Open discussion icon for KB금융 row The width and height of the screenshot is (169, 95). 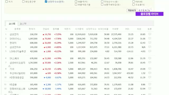pyautogui.click(x=149, y=84)
